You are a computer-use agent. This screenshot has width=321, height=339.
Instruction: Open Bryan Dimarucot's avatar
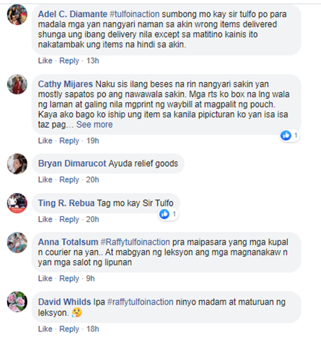[17, 164]
